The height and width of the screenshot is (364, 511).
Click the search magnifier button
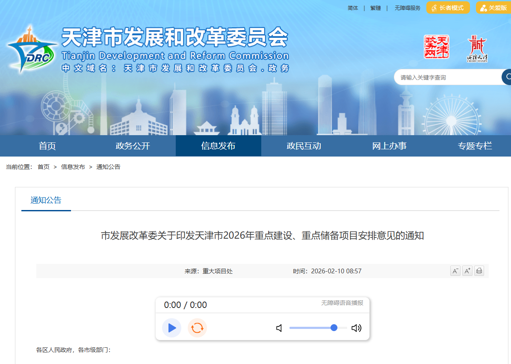click(x=506, y=77)
